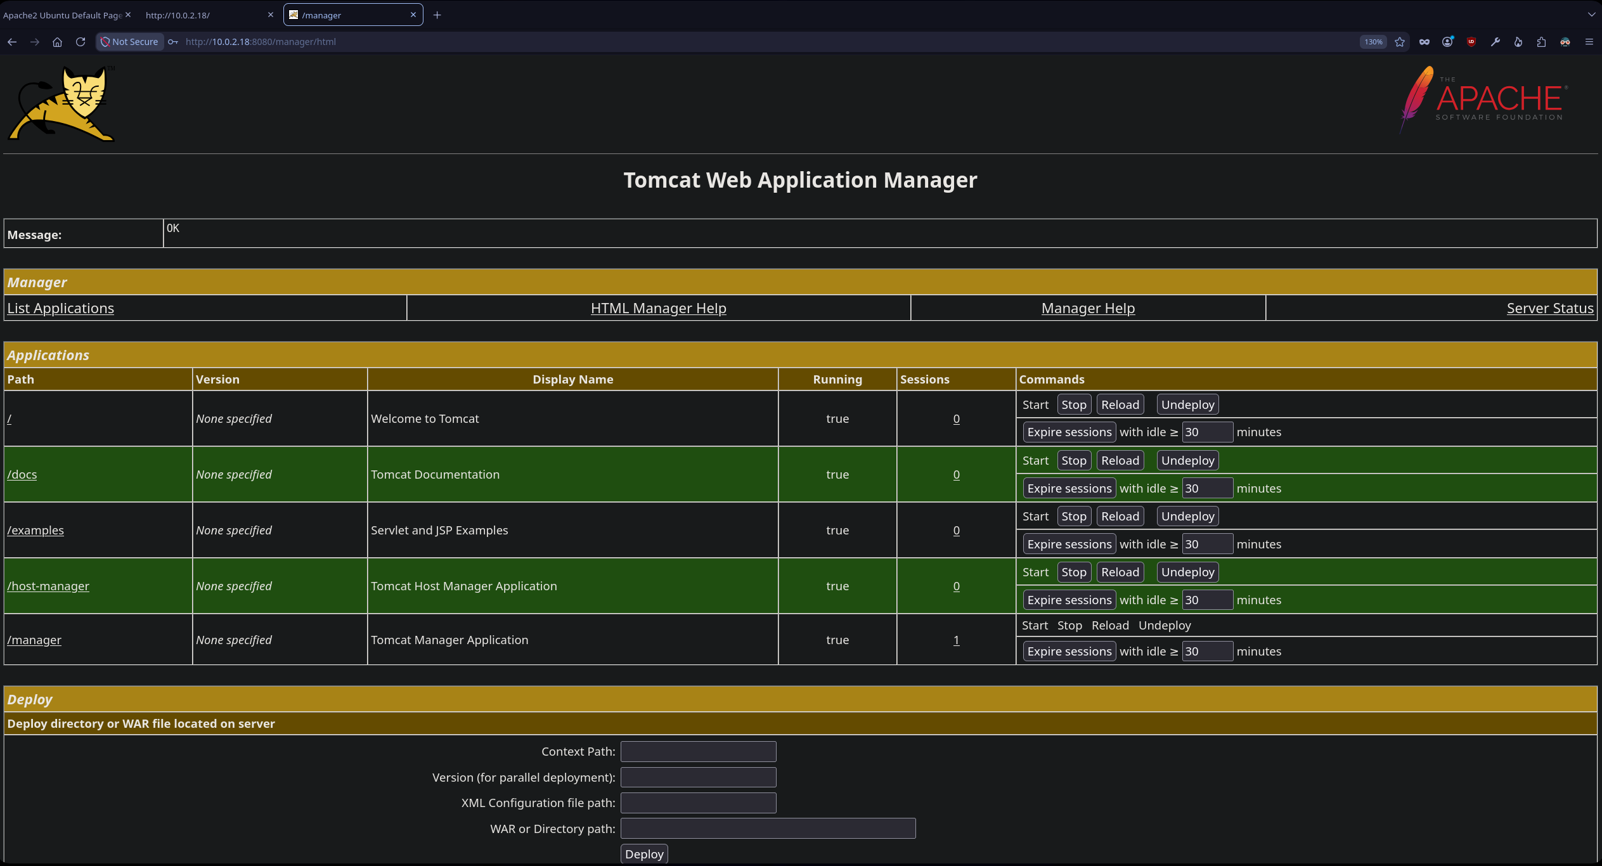Click the goggles-avatar extension icon
This screenshot has height=866, width=1602.
click(1565, 42)
